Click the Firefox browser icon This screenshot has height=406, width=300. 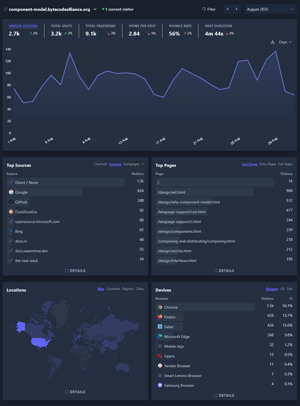coord(160,317)
